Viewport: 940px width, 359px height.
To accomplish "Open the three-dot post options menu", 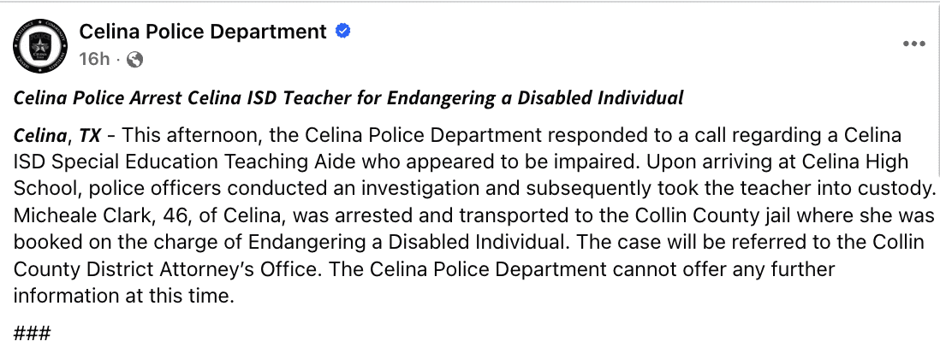I will coord(914,44).
